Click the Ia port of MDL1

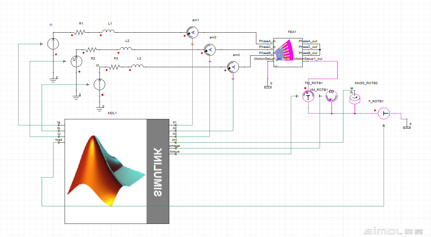point(59,122)
